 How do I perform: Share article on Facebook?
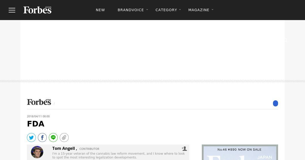42,138
